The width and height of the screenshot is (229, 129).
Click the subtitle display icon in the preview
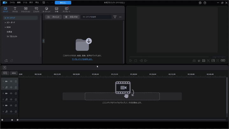coord(204,61)
